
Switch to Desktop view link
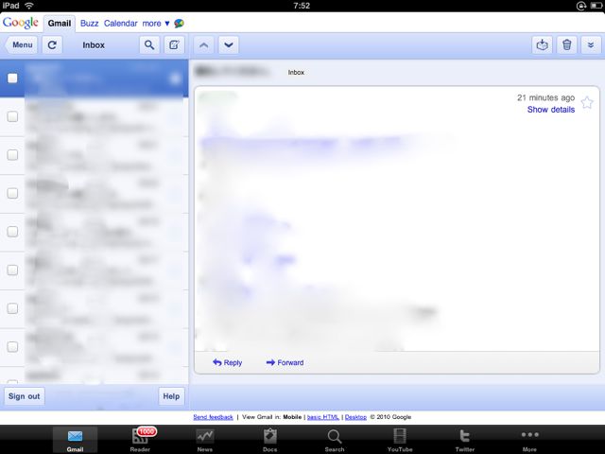tap(355, 417)
